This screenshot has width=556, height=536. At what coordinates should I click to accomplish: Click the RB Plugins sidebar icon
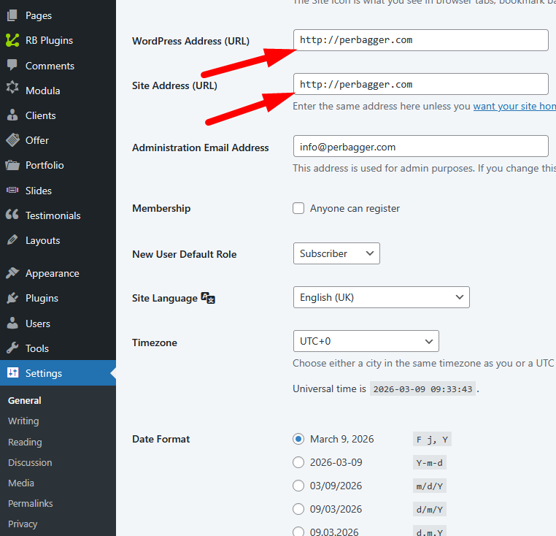[12, 40]
